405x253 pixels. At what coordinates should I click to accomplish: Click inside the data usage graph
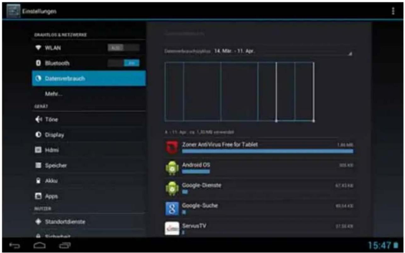pos(239,92)
